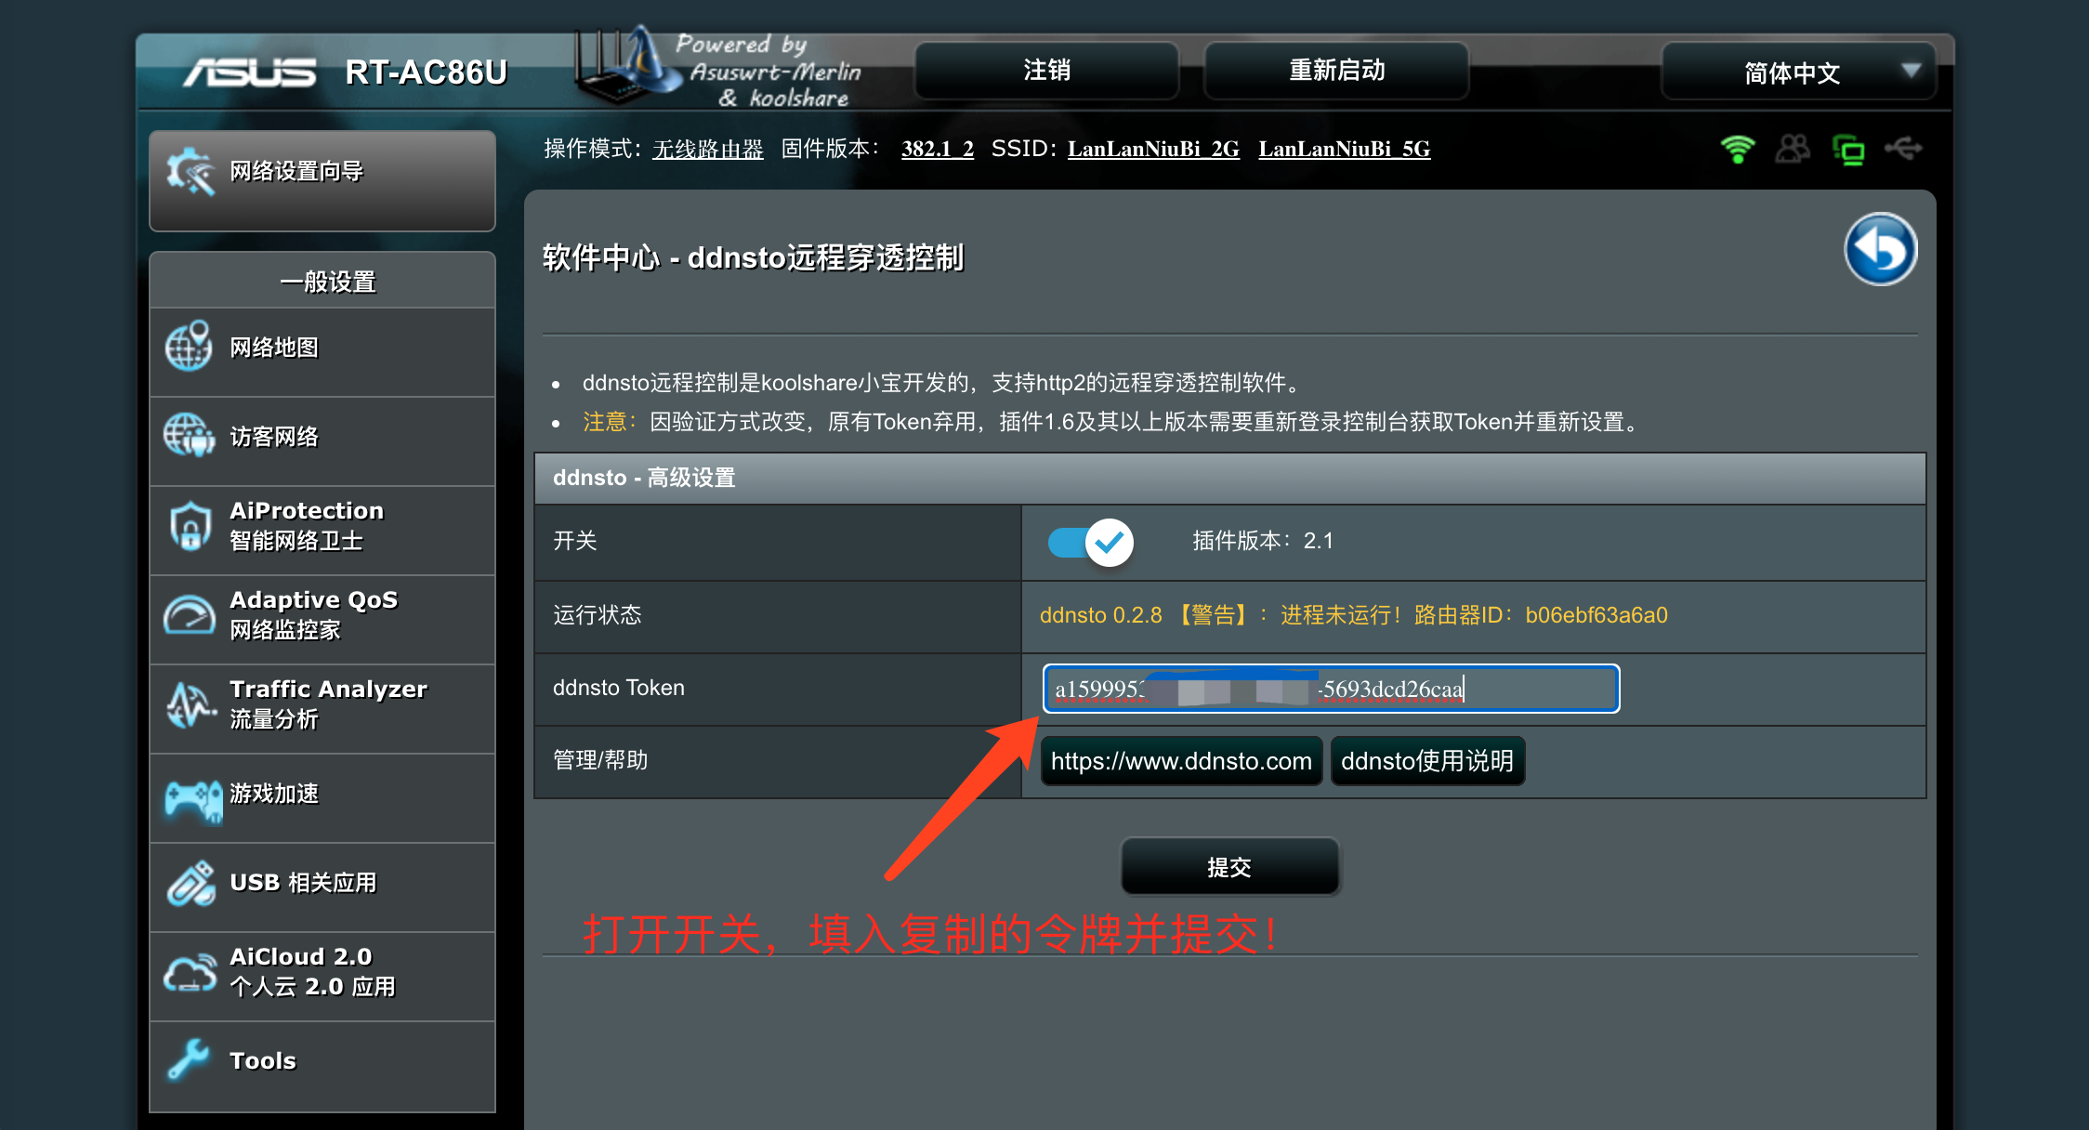Click the router ID b06ebf63a6a0 status text

click(x=1596, y=615)
